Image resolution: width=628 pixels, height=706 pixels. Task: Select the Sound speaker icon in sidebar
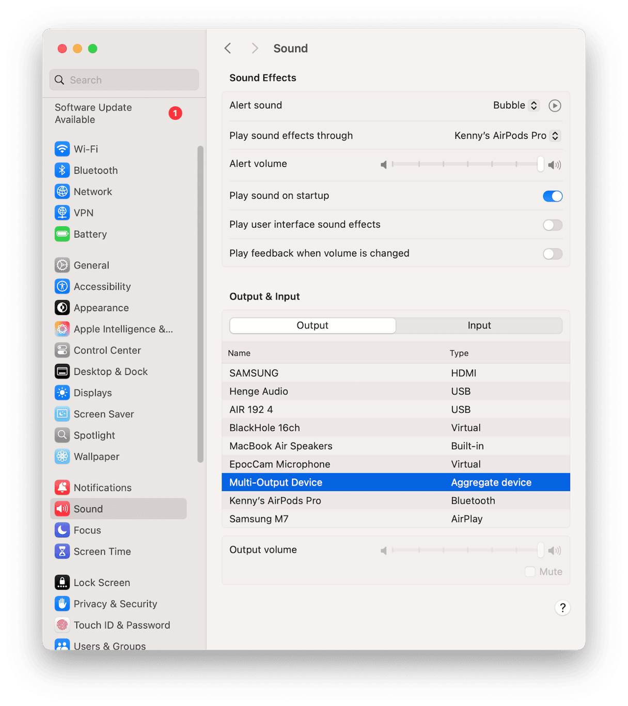[62, 509]
